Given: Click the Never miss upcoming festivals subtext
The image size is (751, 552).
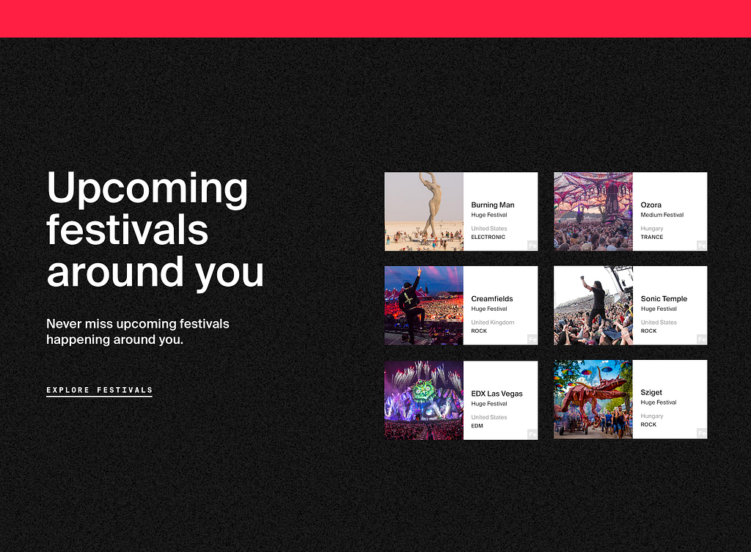Looking at the screenshot, I should click(x=138, y=331).
